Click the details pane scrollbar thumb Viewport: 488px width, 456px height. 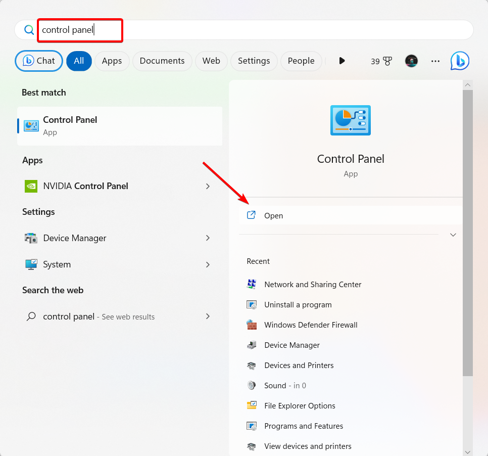tap(467, 233)
